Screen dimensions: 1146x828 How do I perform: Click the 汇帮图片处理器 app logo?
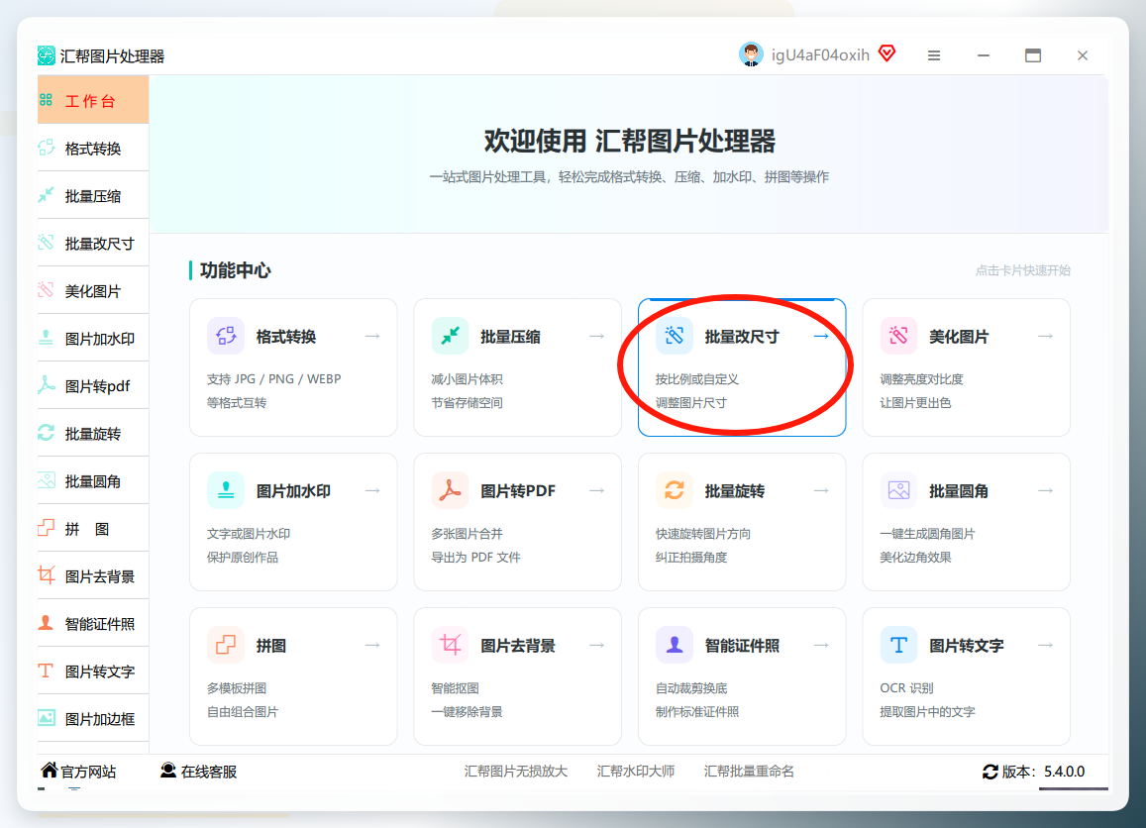pos(46,55)
